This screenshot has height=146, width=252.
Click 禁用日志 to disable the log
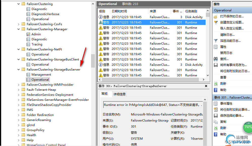(x=226, y=53)
